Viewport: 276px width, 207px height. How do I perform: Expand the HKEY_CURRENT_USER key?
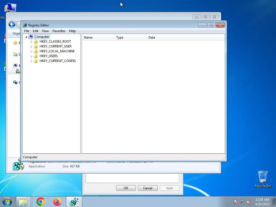pos(31,47)
